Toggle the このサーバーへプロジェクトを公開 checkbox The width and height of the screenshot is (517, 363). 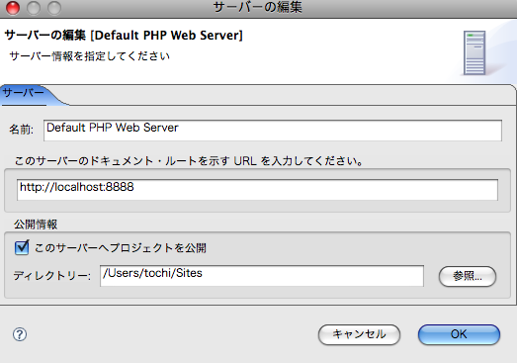22,248
